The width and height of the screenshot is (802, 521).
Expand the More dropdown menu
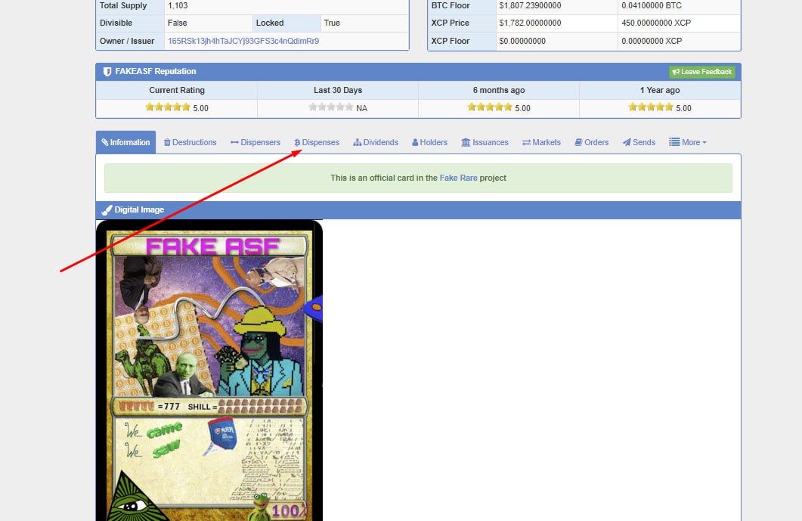687,142
